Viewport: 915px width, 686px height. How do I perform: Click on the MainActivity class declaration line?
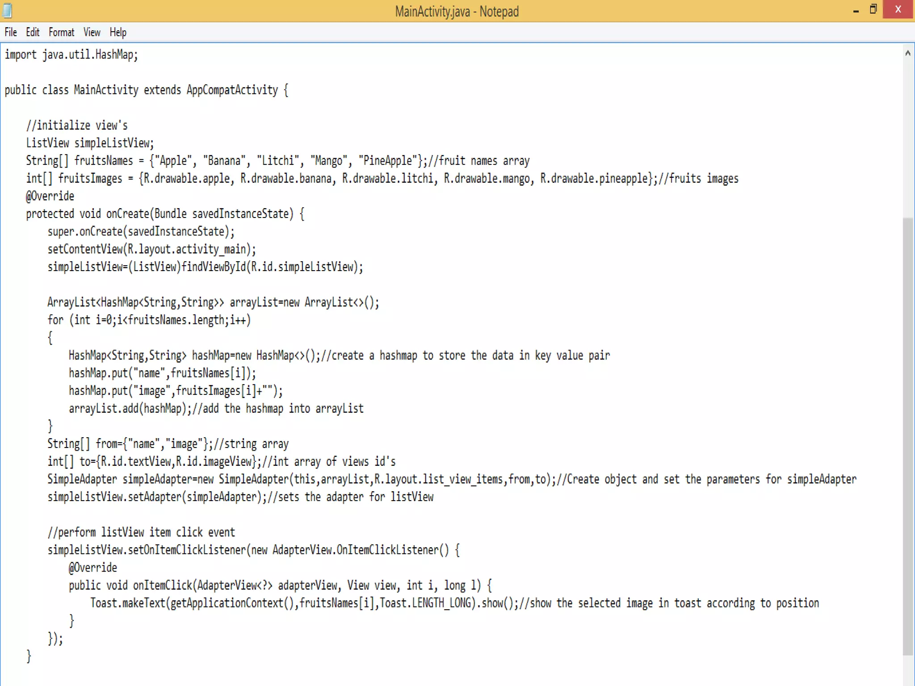pos(146,90)
